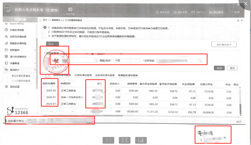
Task: Switch to the 非居民所得申报表 tab
Action: point(105,75)
